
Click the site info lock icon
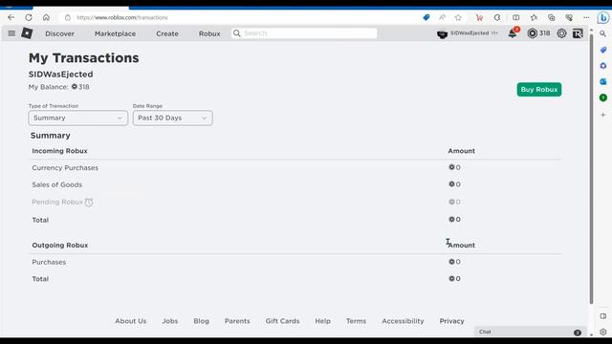click(x=68, y=17)
